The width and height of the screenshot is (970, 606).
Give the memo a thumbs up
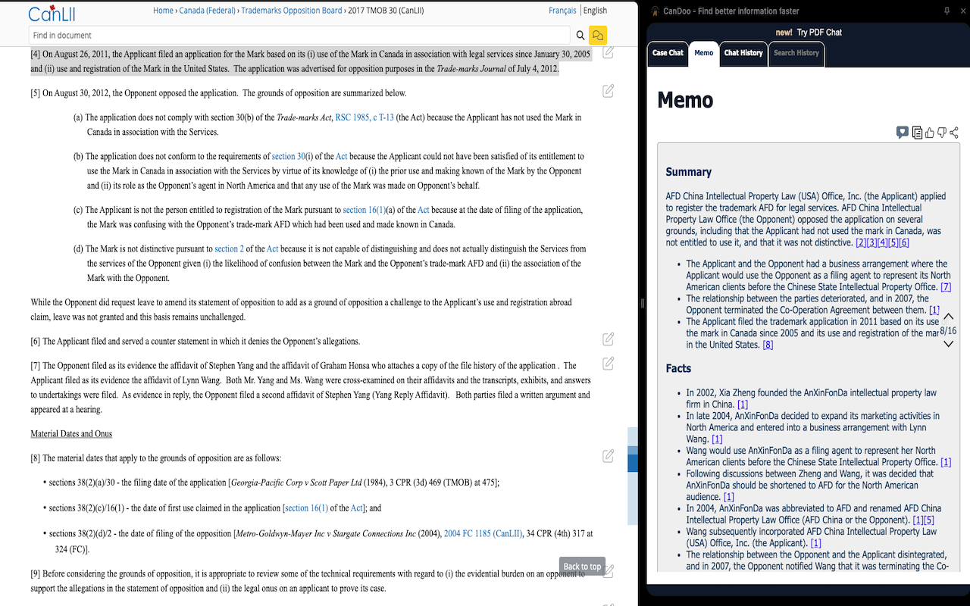(930, 133)
